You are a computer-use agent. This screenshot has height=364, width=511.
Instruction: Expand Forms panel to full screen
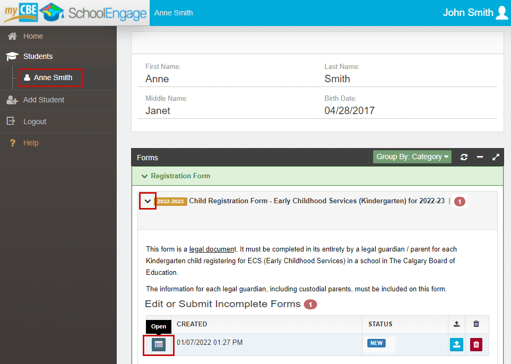point(496,157)
